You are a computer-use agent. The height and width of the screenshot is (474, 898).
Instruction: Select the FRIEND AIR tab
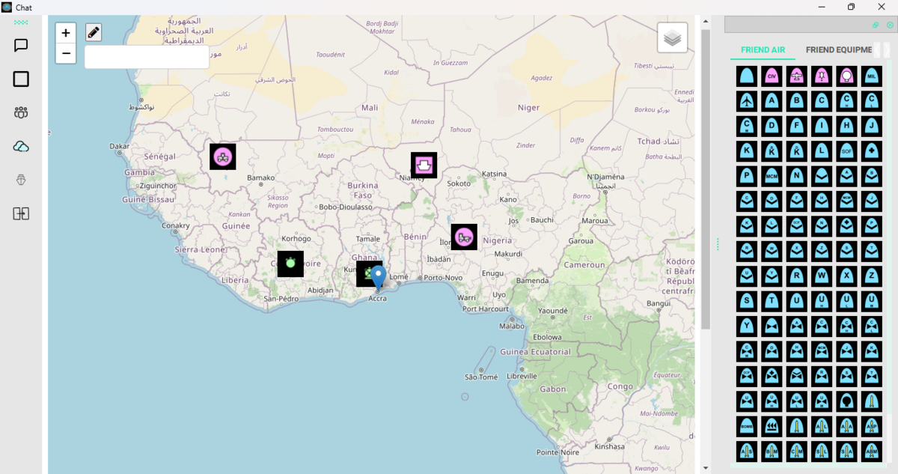(x=763, y=50)
